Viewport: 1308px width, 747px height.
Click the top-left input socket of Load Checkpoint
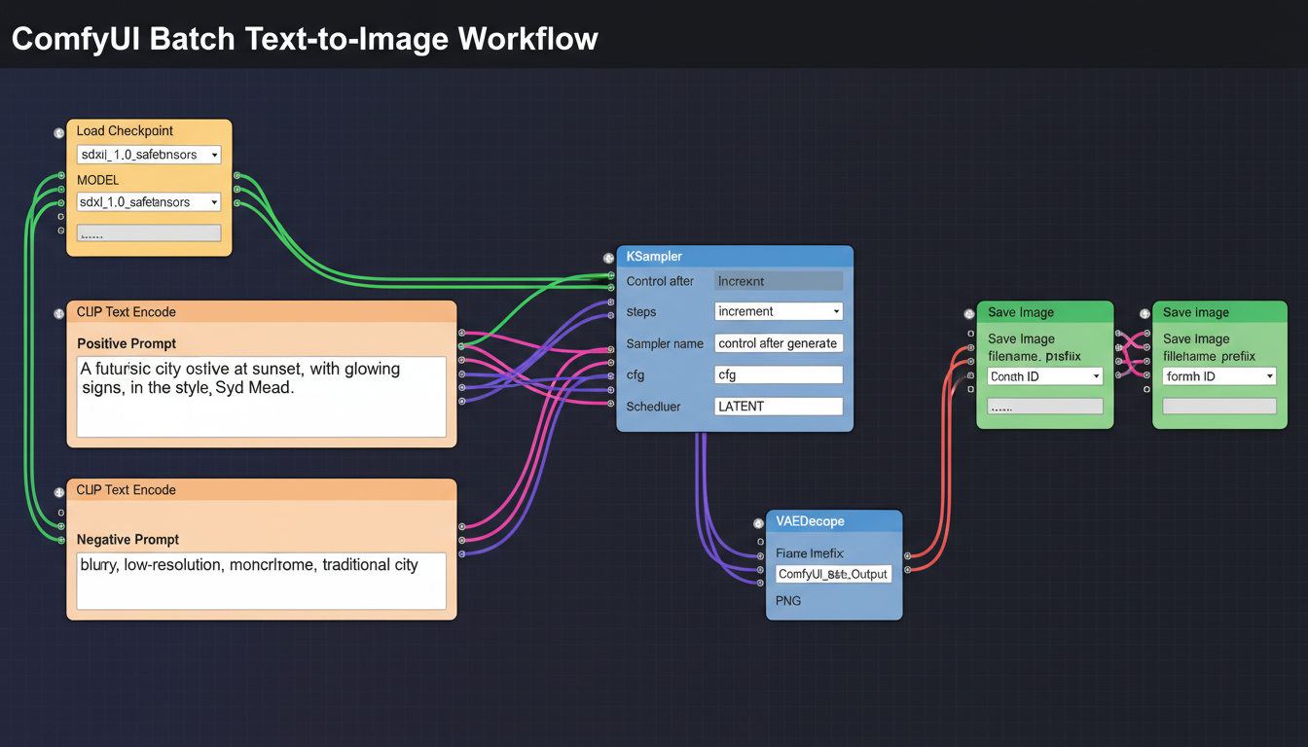(x=60, y=133)
